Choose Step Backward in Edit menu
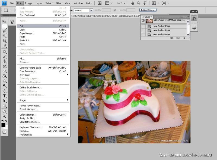The width and height of the screenshot is (217, 160). tap(43, 15)
